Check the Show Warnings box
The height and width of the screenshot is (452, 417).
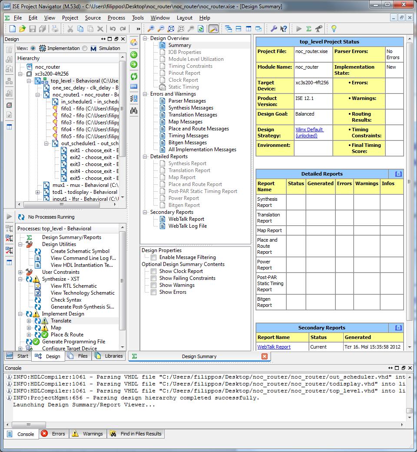click(154, 285)
